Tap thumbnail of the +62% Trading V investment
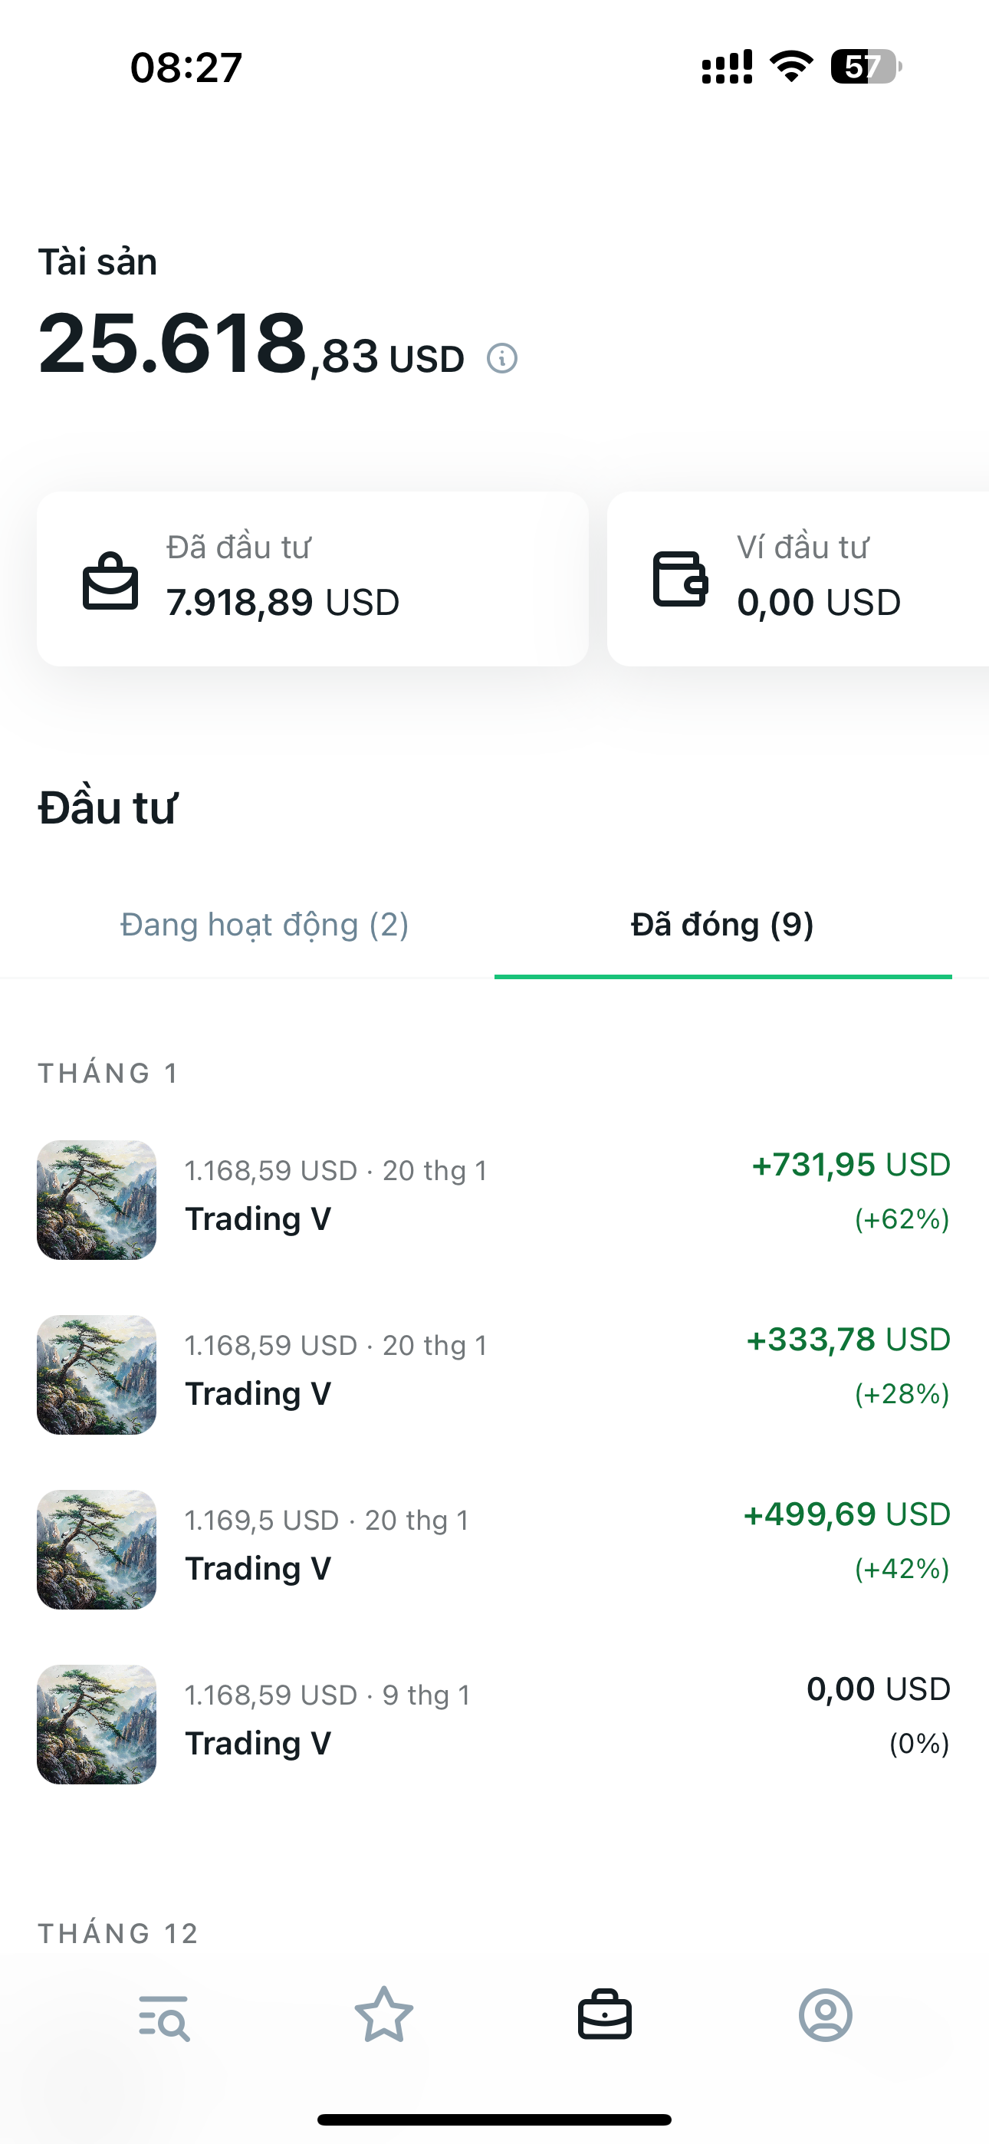989x2144 pixels. (97, 1199)
